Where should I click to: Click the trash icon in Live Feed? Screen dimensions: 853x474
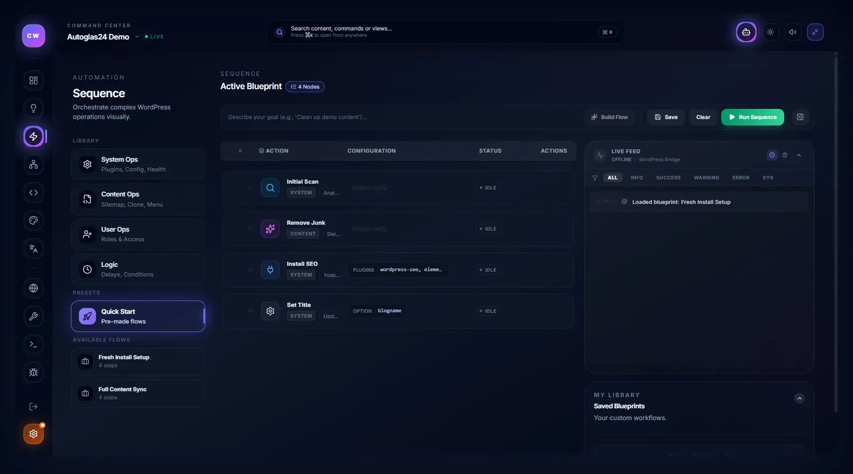785,155
